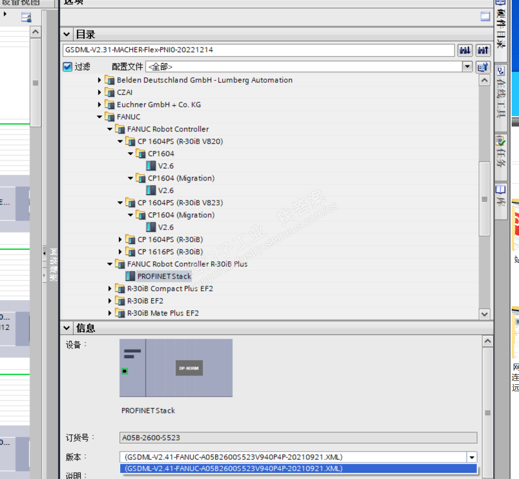The image size is (519, 479).
Task: Select FANUC Robot Controller R-30iB Plus label
Action: click(187, 264)
